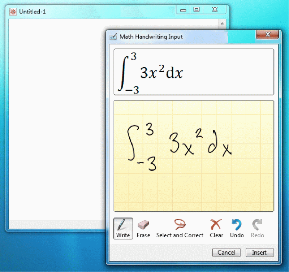Restore the Untitled-1 window size

pos(196,9)
